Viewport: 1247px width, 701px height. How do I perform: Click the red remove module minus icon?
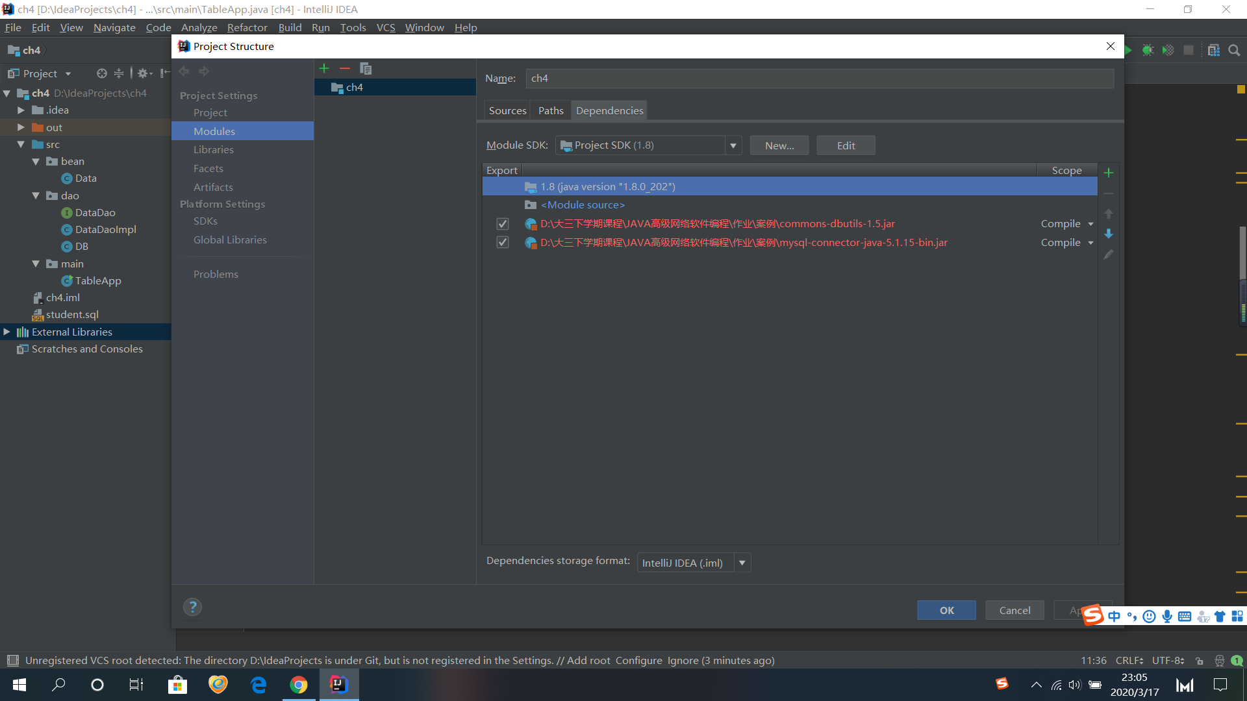(345, 68)
